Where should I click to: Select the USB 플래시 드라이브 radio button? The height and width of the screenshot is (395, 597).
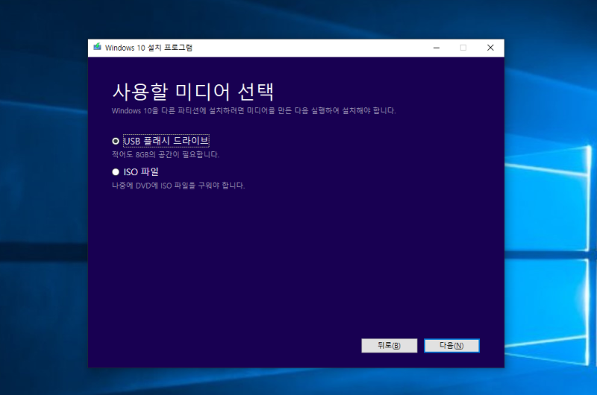point(116,141)
